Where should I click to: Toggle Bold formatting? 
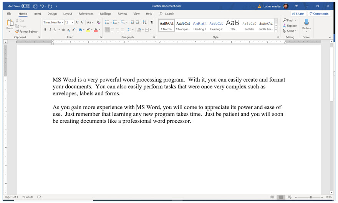coord(45,30)
